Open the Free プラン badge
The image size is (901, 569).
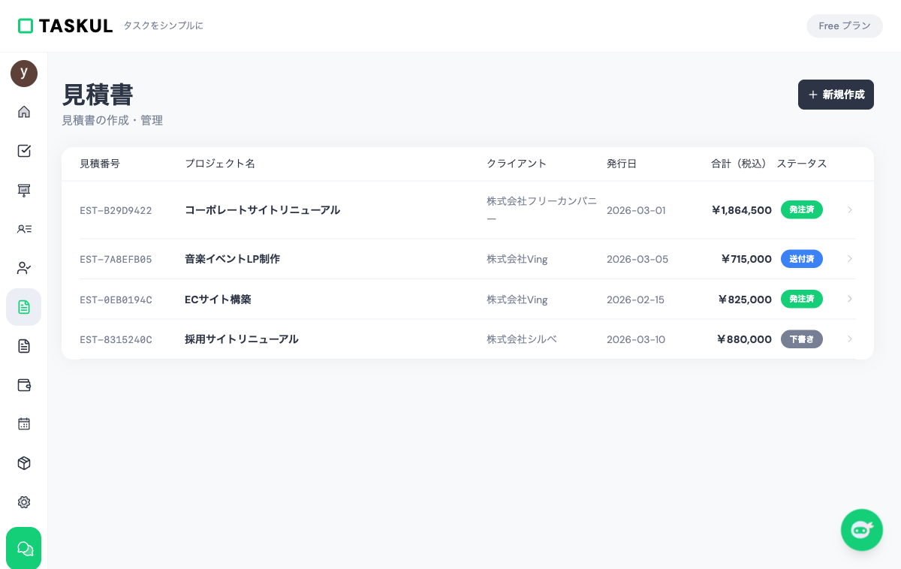pyautogui.click(x=845, y=26)
